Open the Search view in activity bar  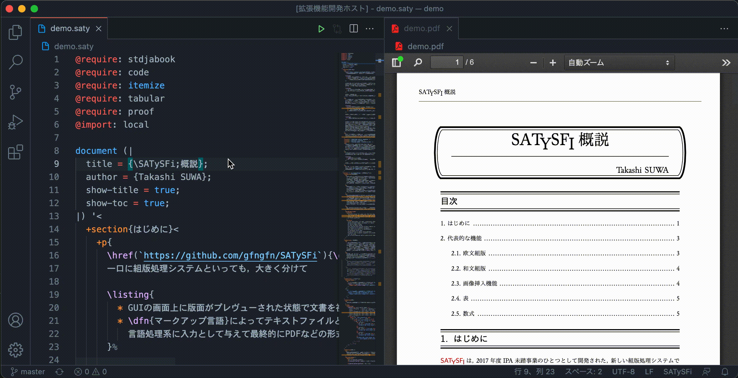[15, 62]
